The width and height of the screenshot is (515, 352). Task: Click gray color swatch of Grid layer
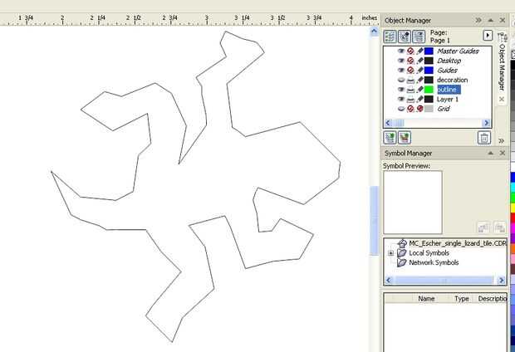[x=429, y=109]
